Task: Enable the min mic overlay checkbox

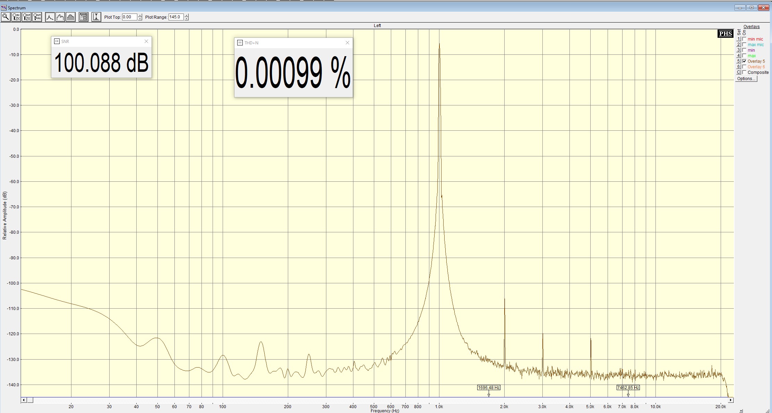Action: click(744, 39)
